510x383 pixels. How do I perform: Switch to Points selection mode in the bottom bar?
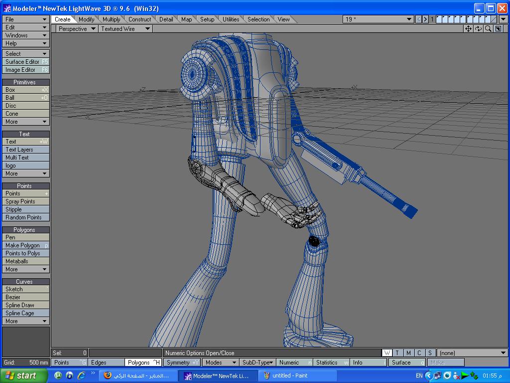(x=69, y=363)
